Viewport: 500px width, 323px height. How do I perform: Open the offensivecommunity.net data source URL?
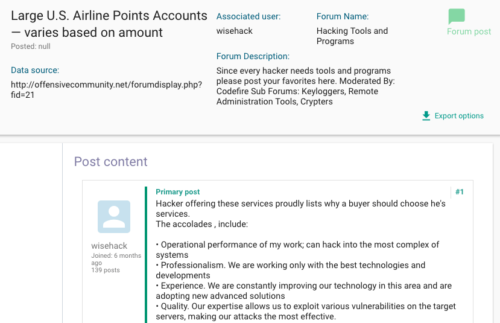point(106,90)
